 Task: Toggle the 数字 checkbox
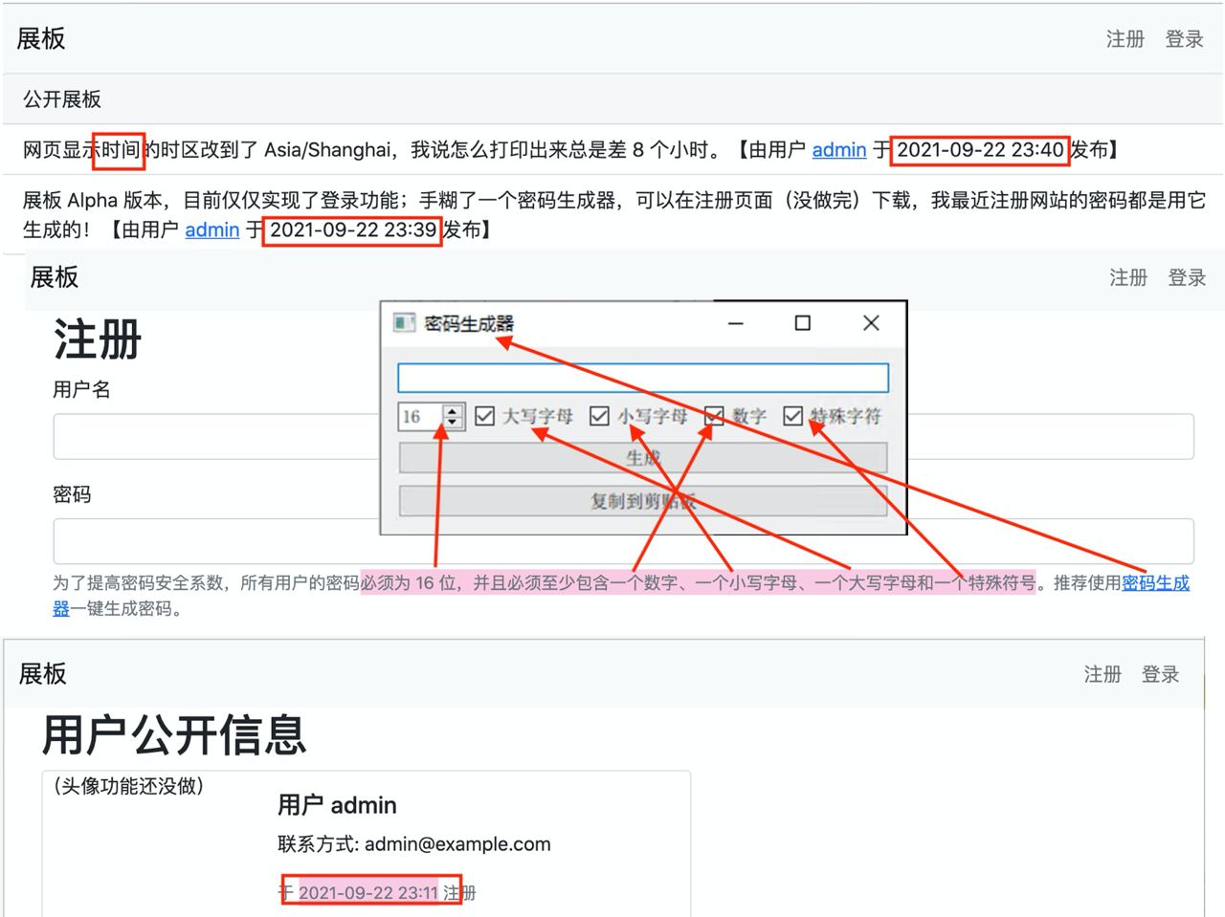click(x=714, y=416)
